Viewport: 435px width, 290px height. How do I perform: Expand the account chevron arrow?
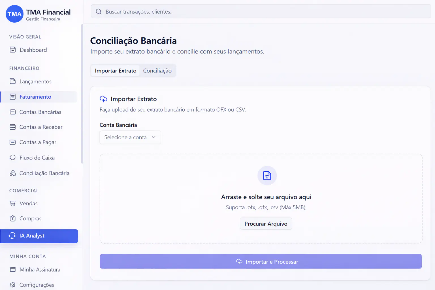[153, 137]
